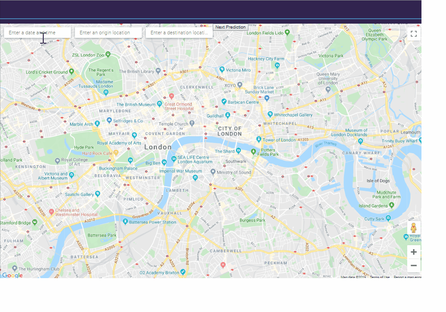
Task: Select the XOYO venue marker
Action: tap(240, 84)
